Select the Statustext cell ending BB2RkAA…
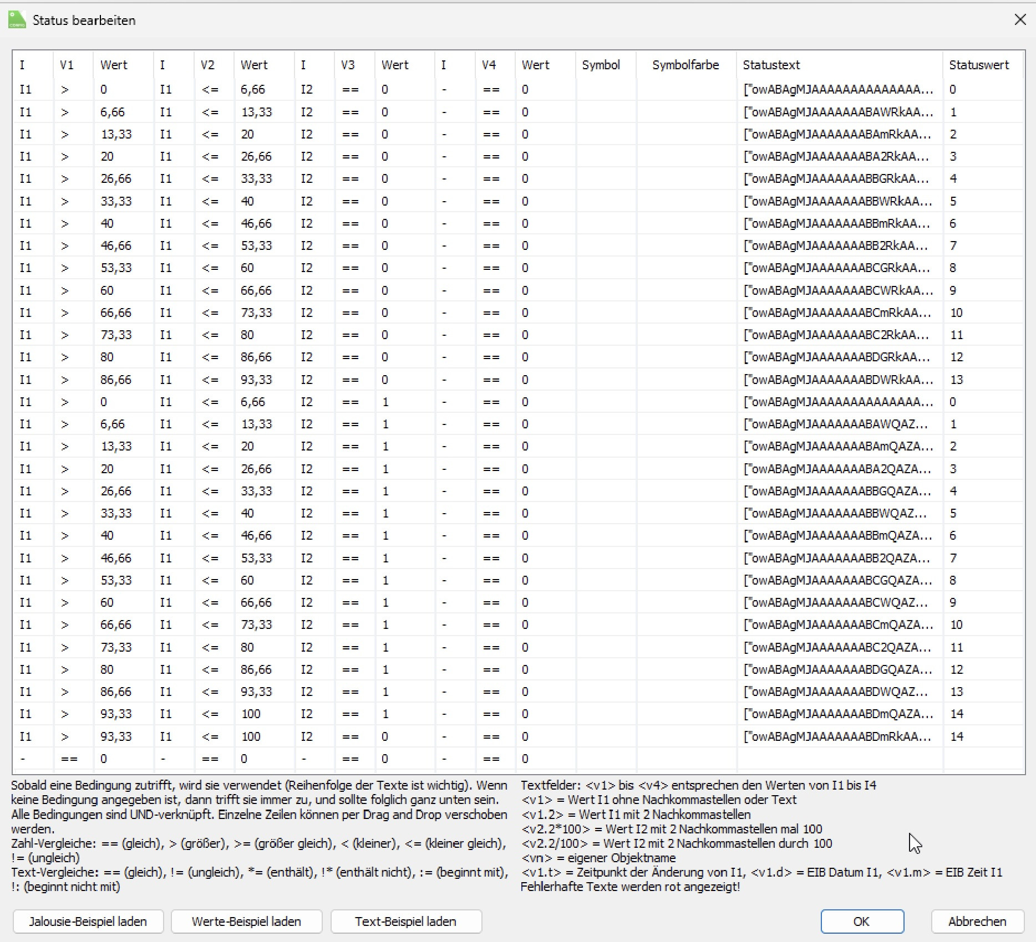 click(x=839, y=245)
